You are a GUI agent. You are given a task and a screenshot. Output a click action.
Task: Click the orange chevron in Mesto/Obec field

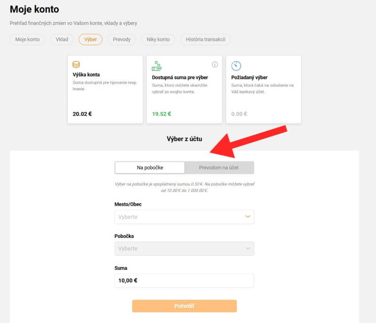[x=248, y=217]
